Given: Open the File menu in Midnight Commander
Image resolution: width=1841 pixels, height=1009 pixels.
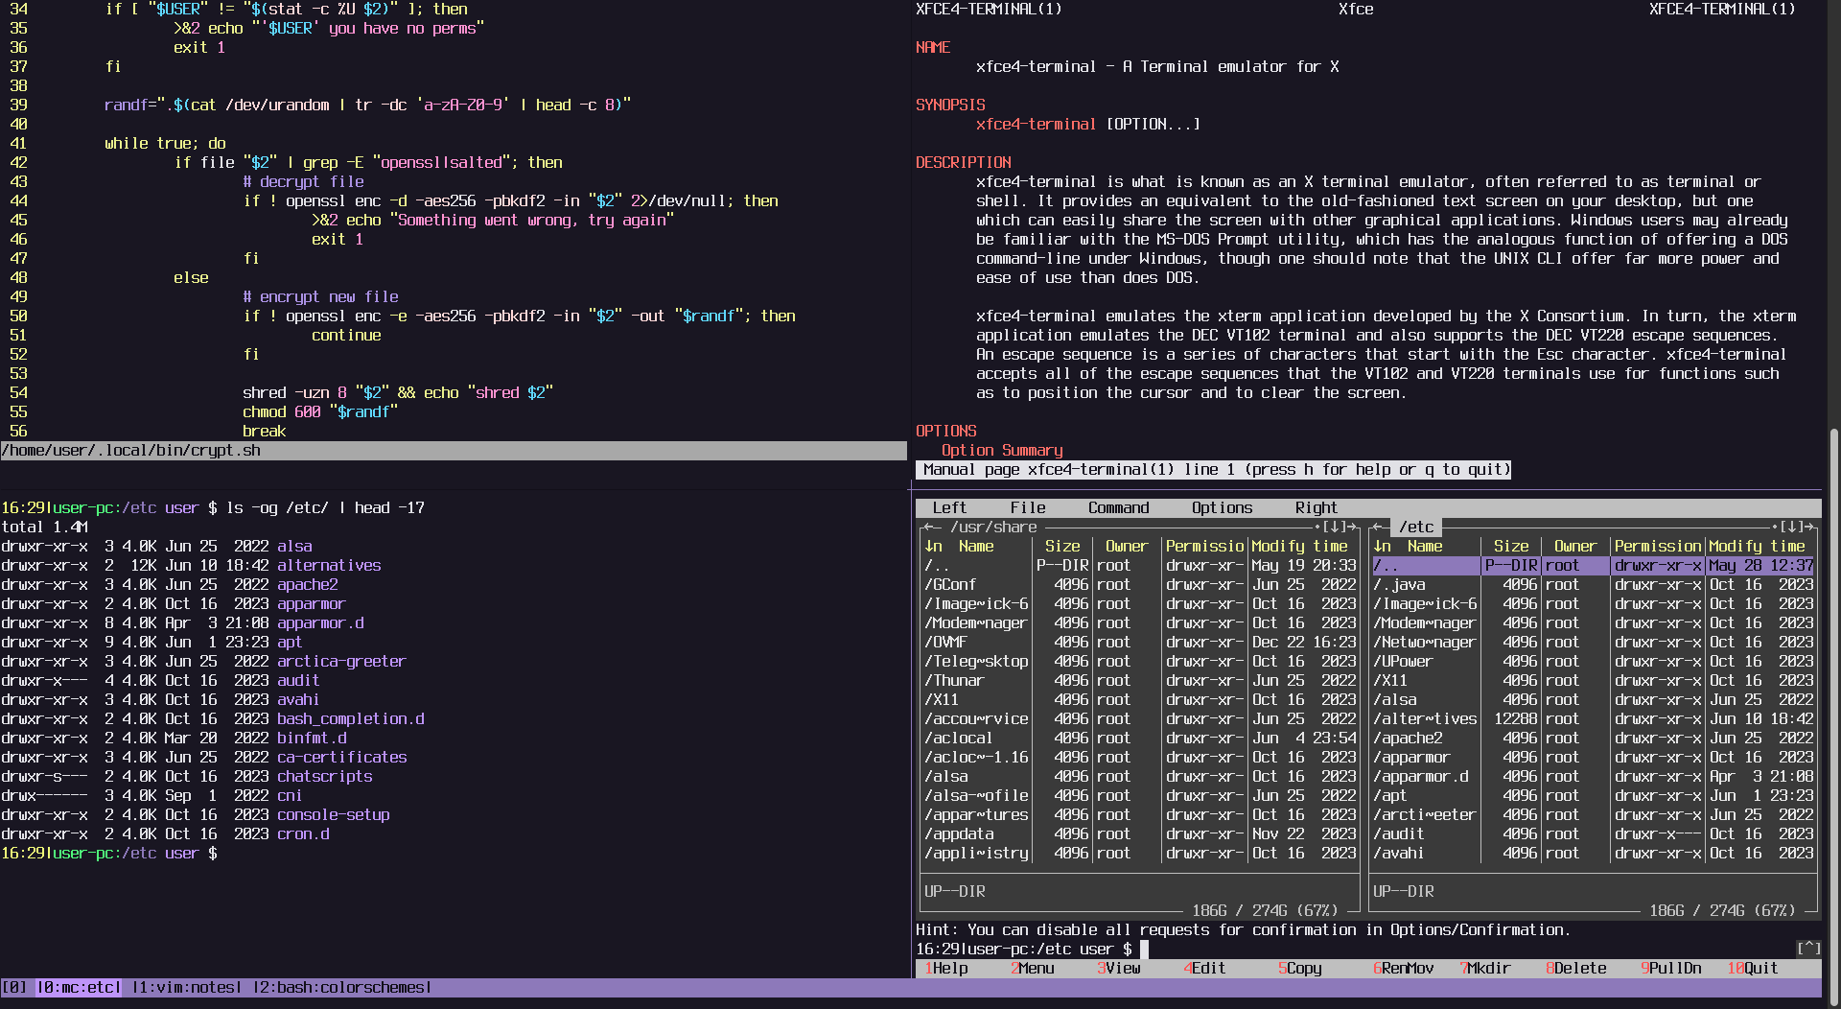Looking at the screenshot, I should pos(1028,507).
